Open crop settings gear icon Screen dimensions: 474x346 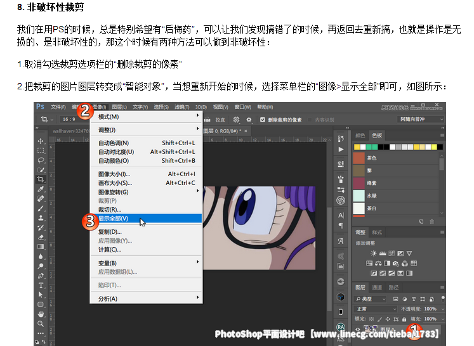(x=249, y=120)
